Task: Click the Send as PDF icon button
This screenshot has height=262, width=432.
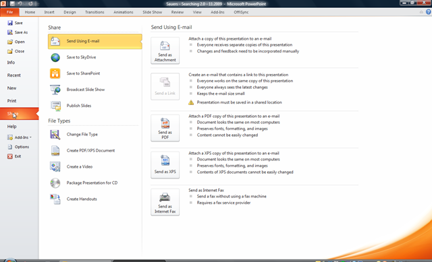Action: tap(165, 128)
